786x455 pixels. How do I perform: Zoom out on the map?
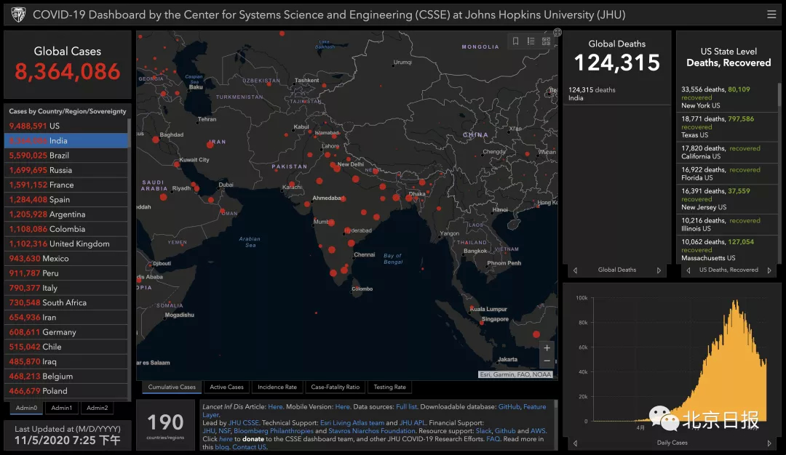coord(547,361)
